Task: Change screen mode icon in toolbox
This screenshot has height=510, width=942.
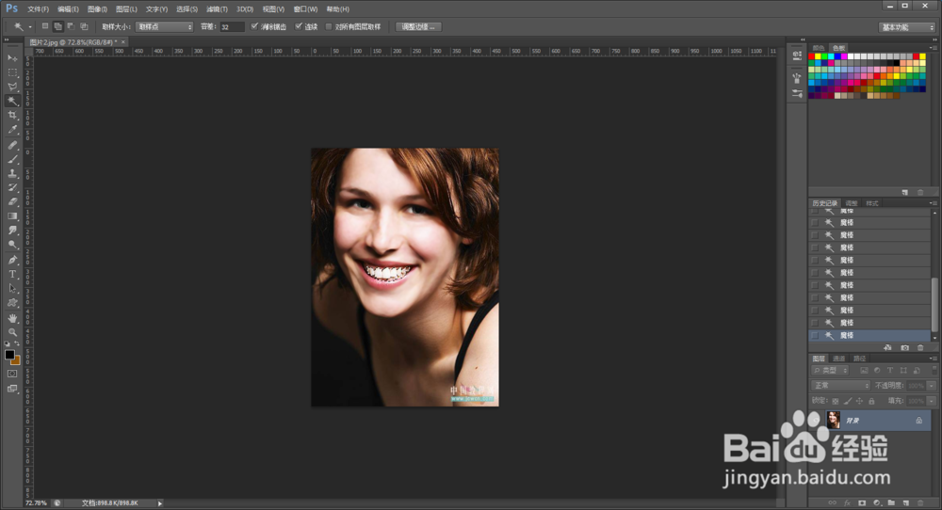Action: tap(12, 389)
